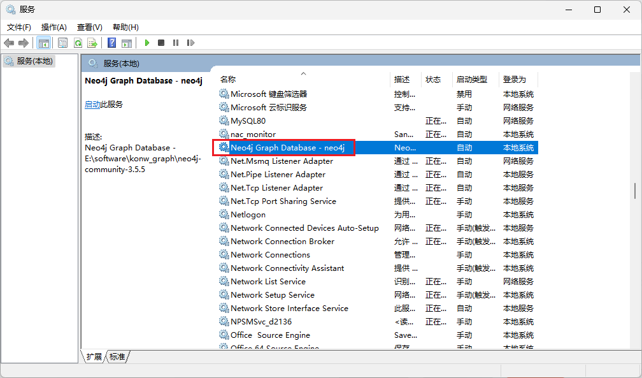Click the services list vertical scrollbar thumb
The image size is (642, 378).
click(x=635, y=191)
